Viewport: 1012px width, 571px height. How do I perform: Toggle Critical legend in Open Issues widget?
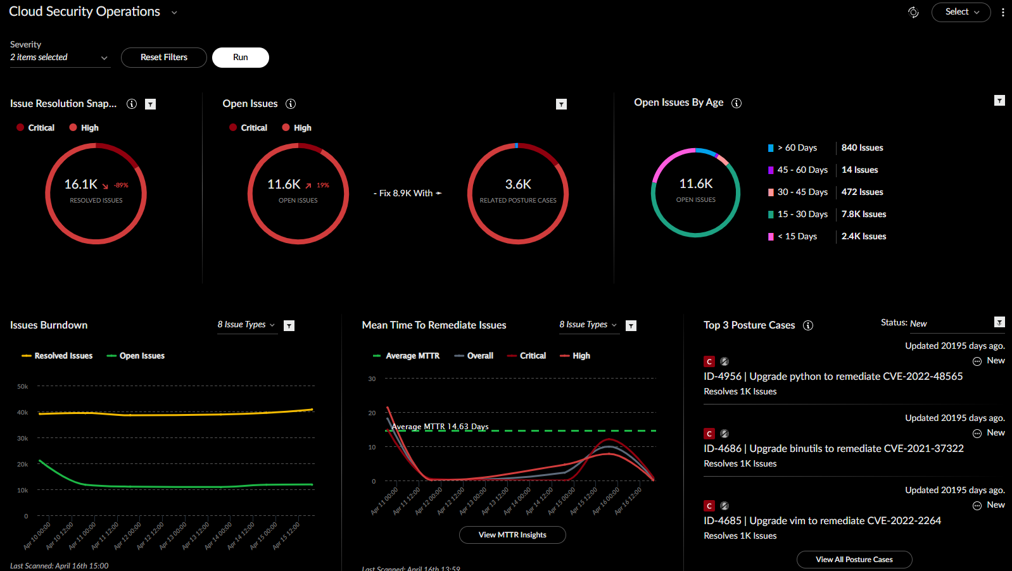[248, 128]
